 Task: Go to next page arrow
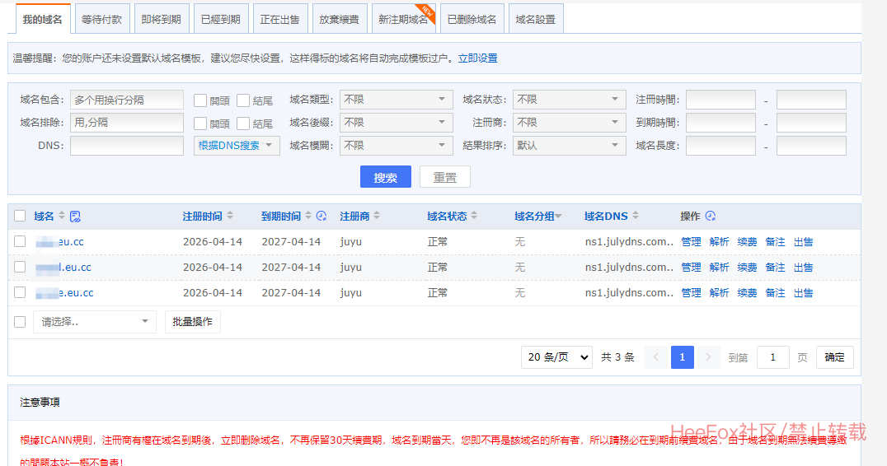pos(708,357)
